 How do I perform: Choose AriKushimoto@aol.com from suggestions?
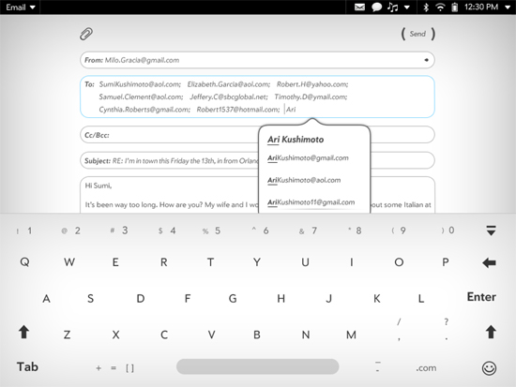(x=304, y=180)
